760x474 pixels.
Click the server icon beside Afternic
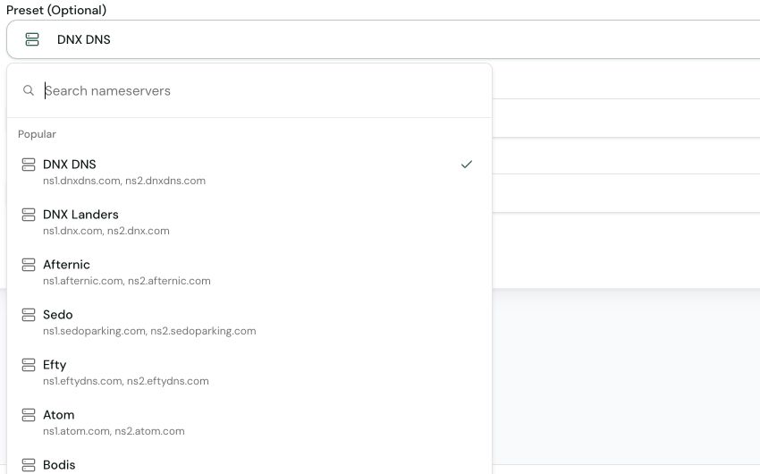29,265
